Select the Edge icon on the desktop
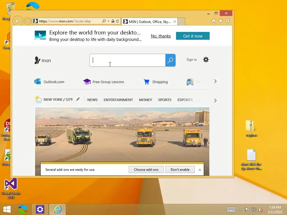 [x=33, y=6]
